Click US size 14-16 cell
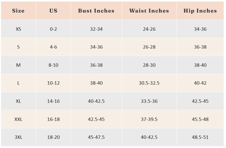226x148 pixels. 53,101
